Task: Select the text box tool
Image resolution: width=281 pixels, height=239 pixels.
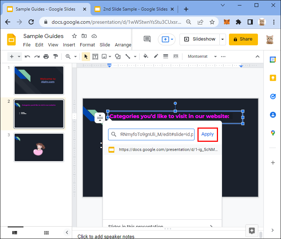Action: 95,57
